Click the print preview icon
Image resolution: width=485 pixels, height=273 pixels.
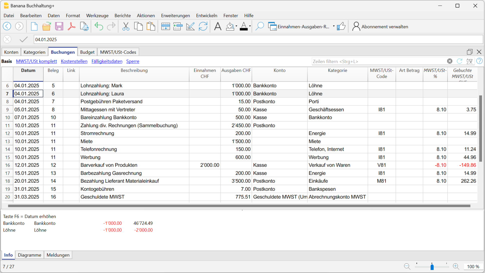(x=84, y=26)
